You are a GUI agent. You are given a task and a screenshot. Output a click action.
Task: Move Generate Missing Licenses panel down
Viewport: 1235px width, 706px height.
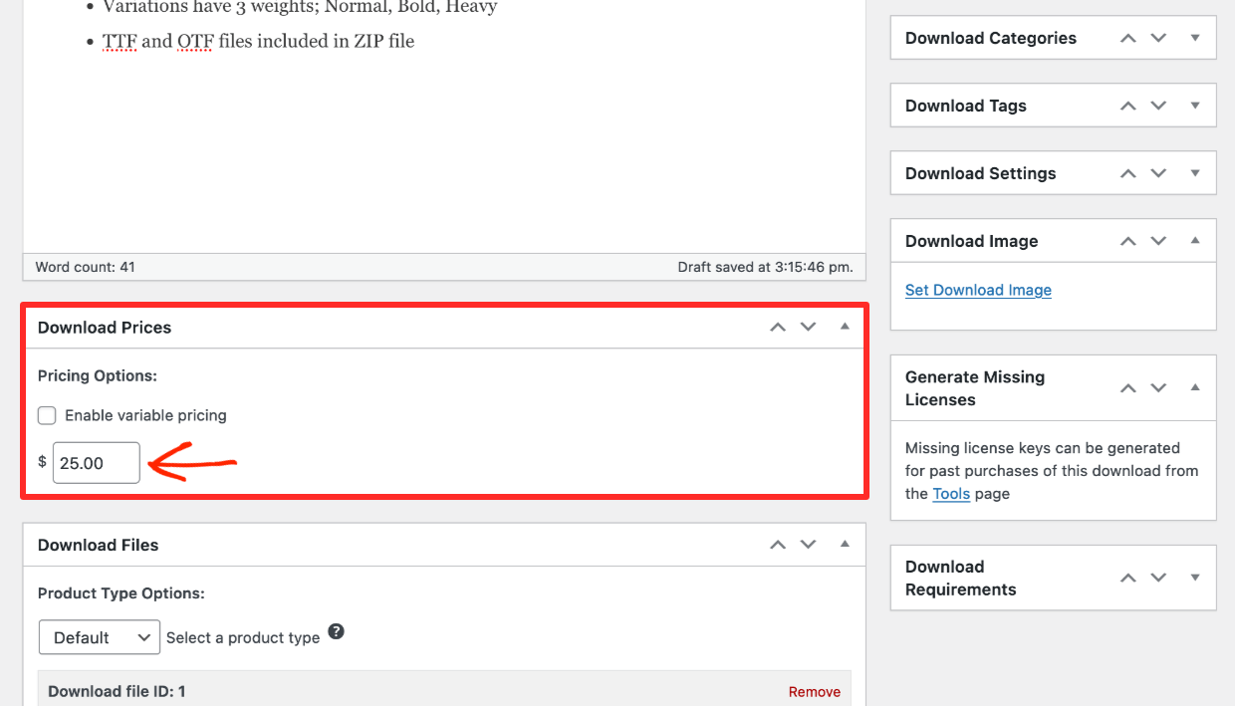(1158, 388)
